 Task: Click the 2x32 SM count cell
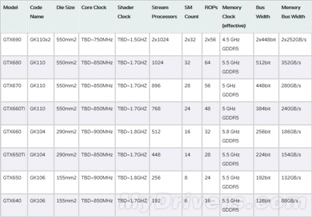tap(192, 44)
